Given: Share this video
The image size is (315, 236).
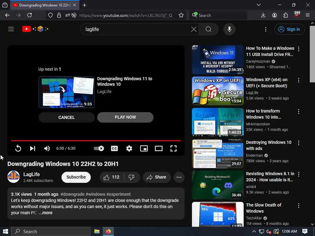Looking at the screenshot, I should click(x=157, y=177).
